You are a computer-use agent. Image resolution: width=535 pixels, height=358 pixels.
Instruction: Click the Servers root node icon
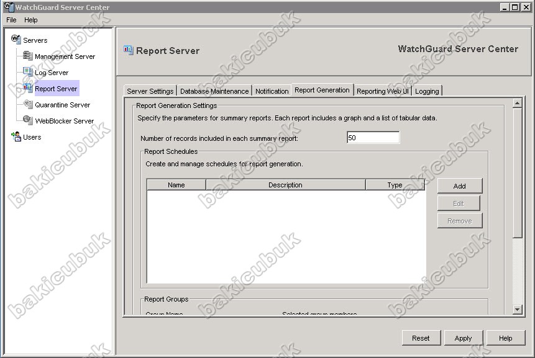coord(16,39)
